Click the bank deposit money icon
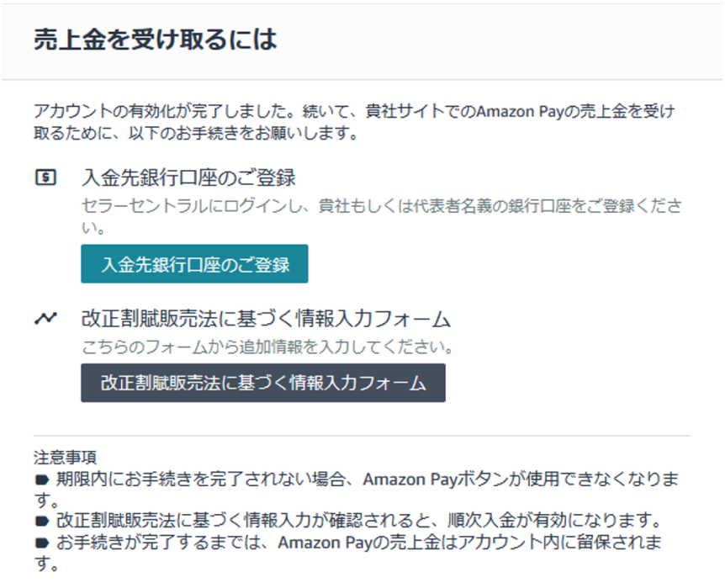The width and height of the screenshot is (725, 588). 45,177
